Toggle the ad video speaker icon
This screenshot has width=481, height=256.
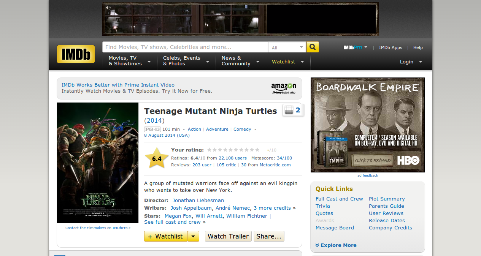tap(108, 8)
